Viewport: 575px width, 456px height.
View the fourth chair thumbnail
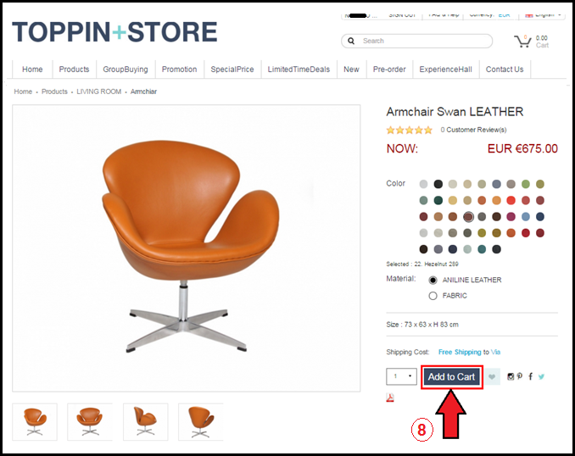[x=200, y=422]
